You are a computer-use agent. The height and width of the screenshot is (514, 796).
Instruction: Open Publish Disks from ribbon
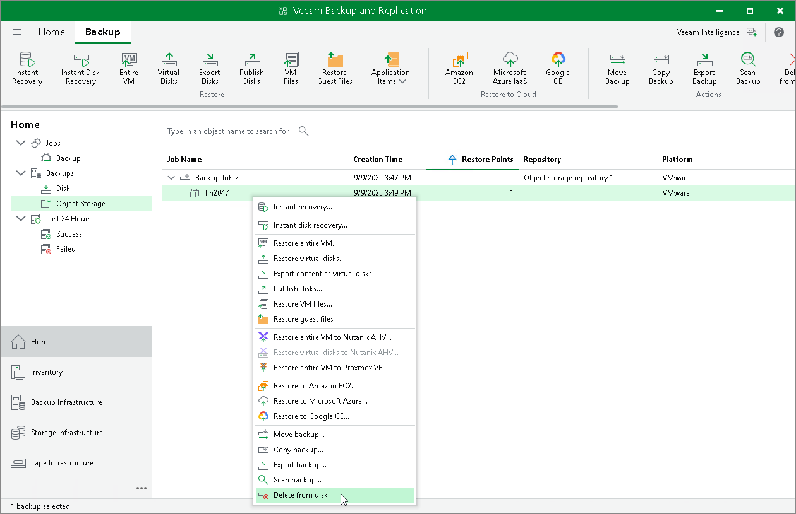tap(251, 68)
